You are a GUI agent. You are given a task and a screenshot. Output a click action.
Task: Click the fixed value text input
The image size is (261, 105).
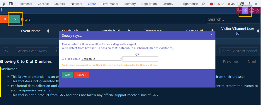pos(140,59)
